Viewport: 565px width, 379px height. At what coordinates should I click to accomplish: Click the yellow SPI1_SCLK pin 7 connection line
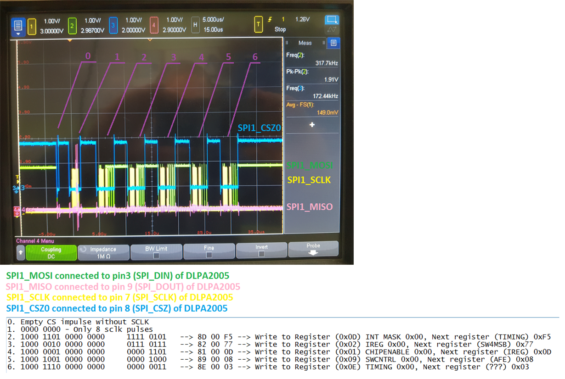click(119, 297)
